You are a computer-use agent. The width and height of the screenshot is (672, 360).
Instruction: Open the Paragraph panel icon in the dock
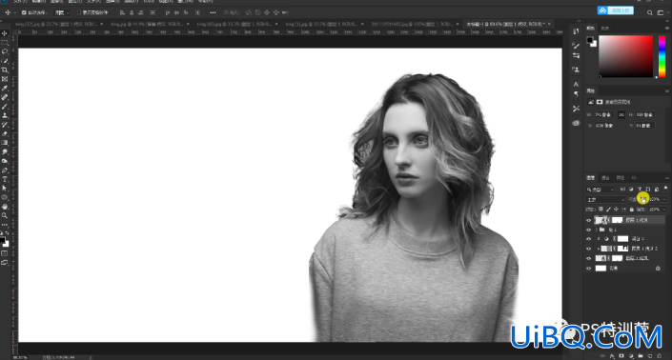point(576,93)
